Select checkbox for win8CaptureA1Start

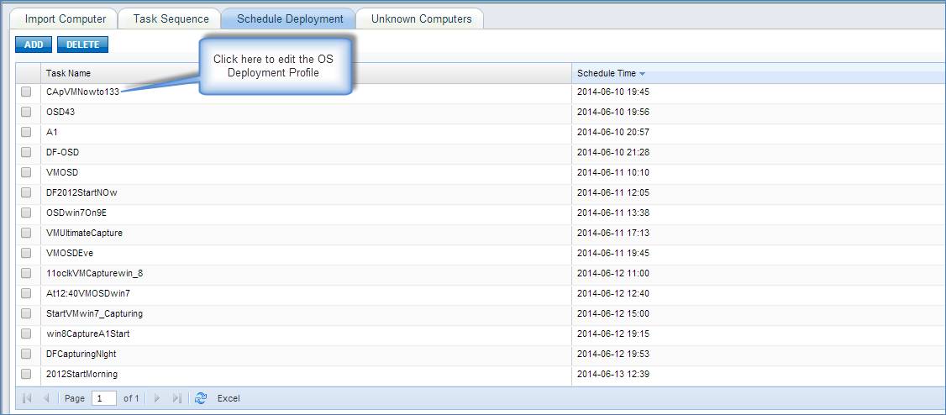26,334
